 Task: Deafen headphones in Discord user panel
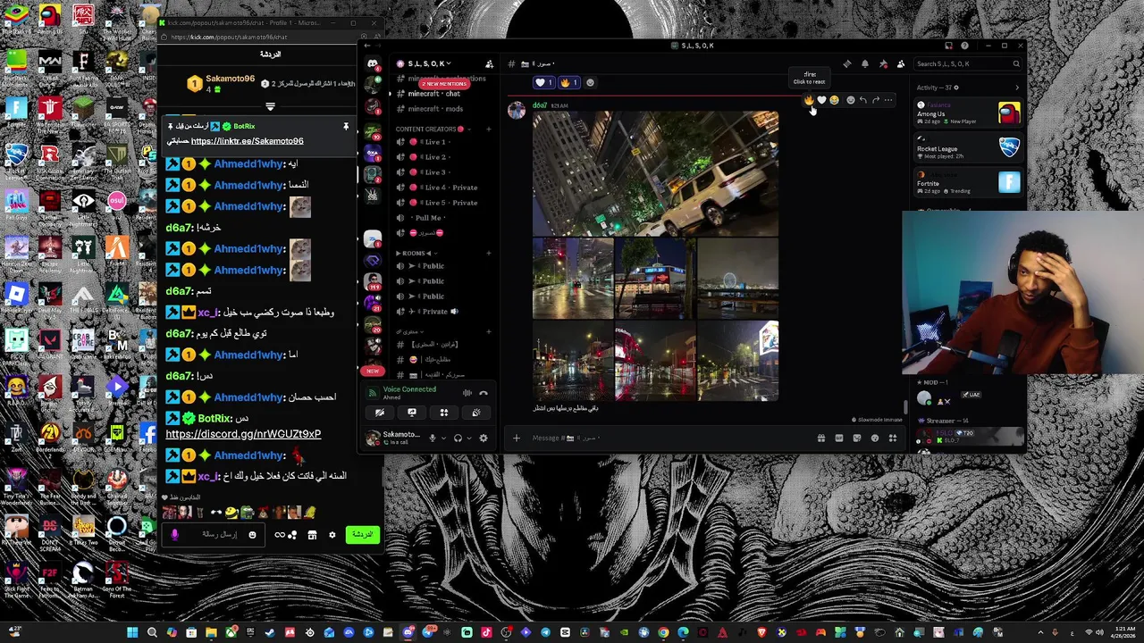458,438
